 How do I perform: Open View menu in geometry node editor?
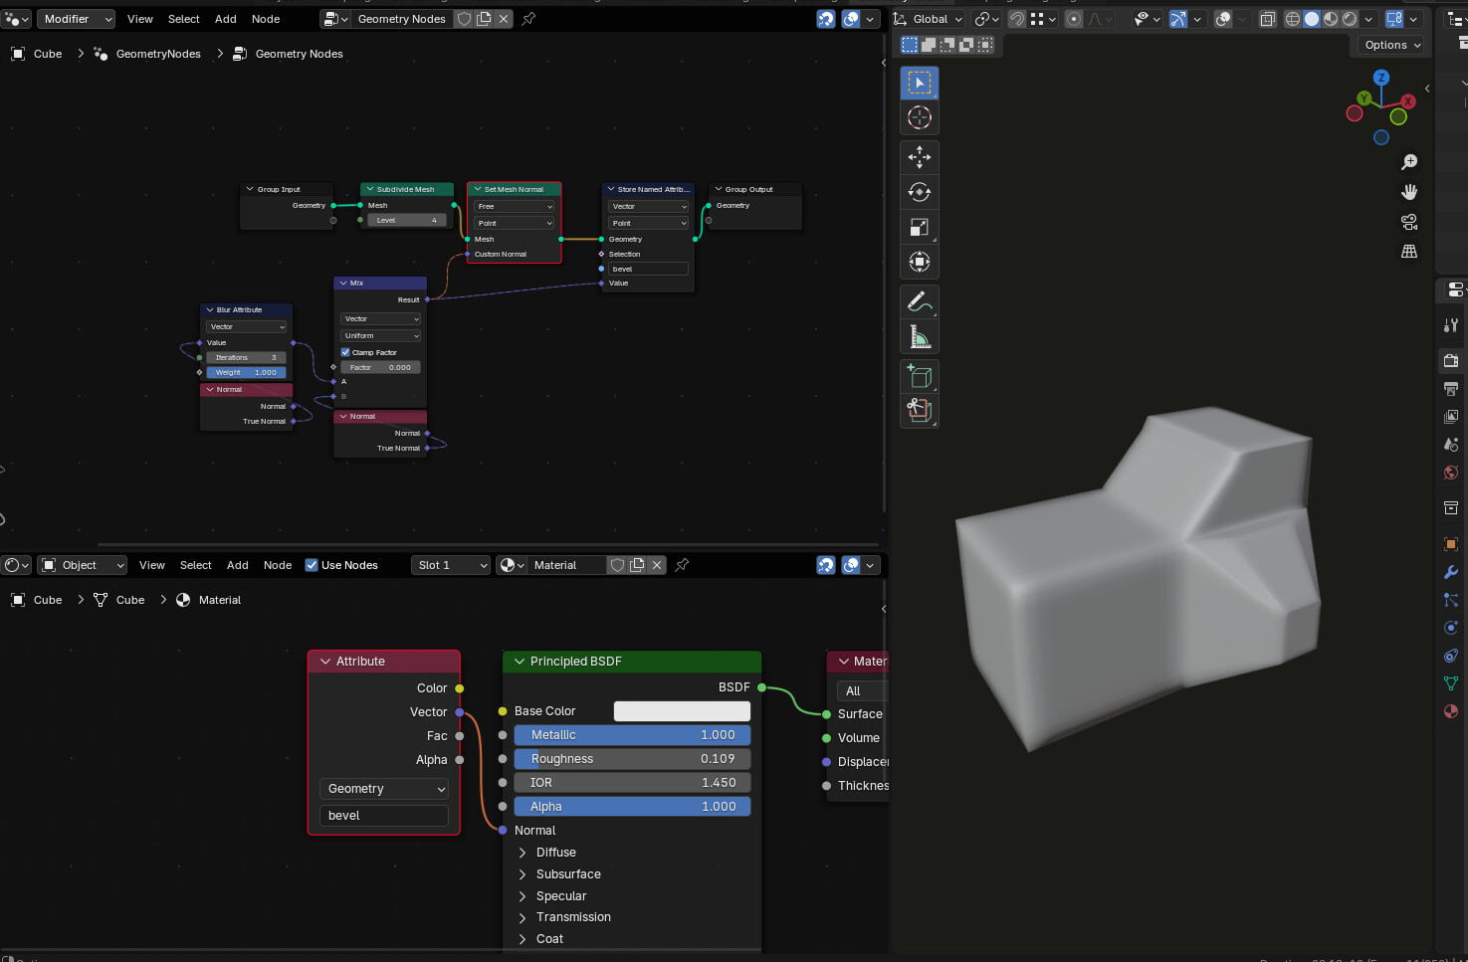(140, 19)
